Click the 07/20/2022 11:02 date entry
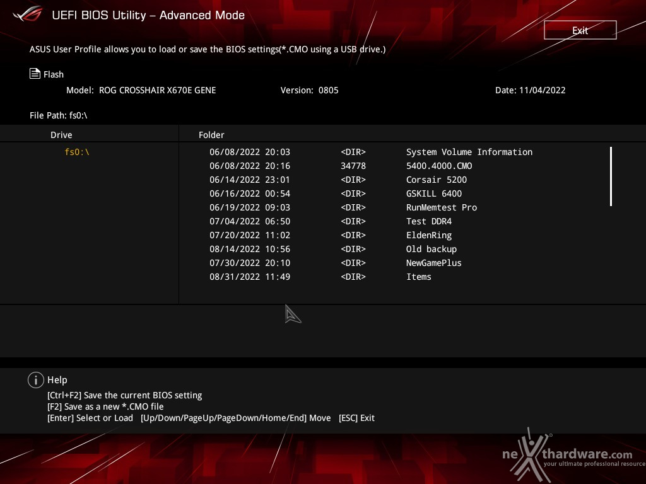The height and width of the screenshot is (484, 646). tap(250, 236)
